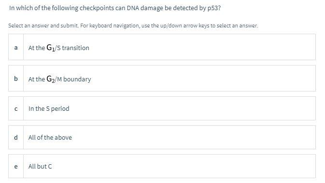Click the word 'boundary' in option b
Image resolution: width=325 pixels, height=183 pixels.
click(x=77, y=79)
